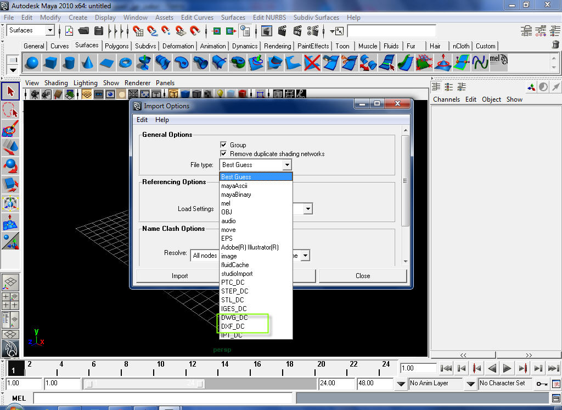The width and height of the screenshot is (562, 410).
Task: Toggle the auto keyframe key icon
Action: pyautogui.click(x=542, y=384)
